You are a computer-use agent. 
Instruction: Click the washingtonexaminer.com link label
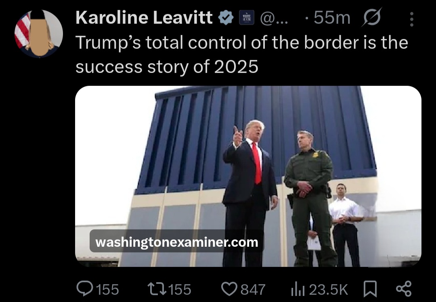pos(176,242)
